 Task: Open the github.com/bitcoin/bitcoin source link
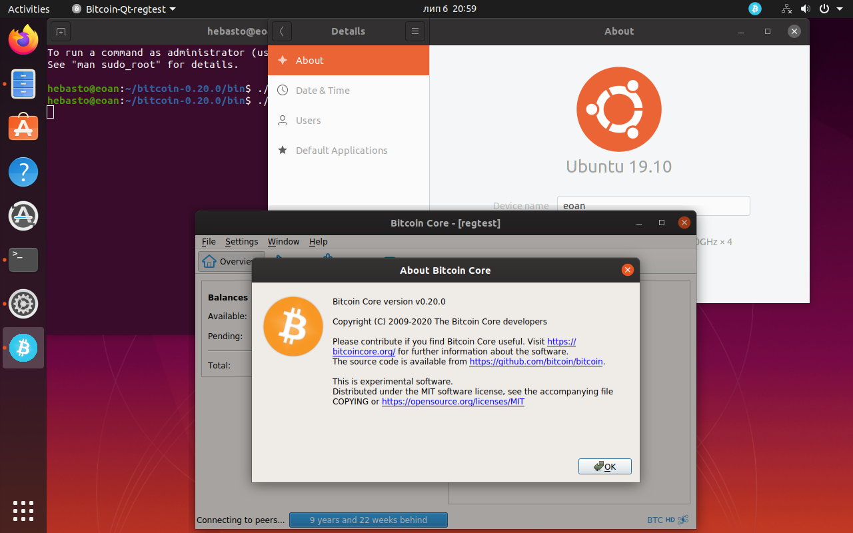(x=536, y=362)
